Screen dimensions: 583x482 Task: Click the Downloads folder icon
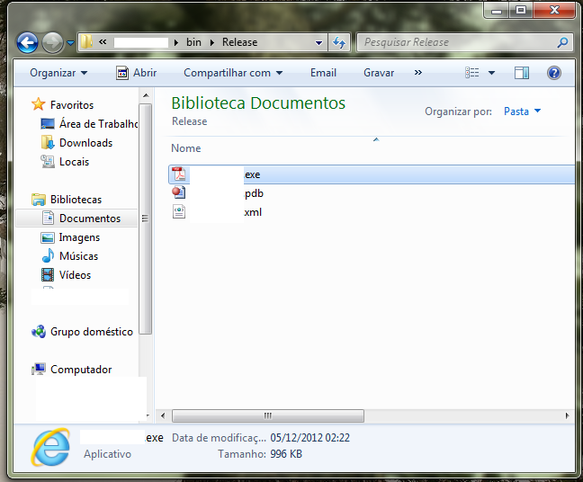coord(48,142)
